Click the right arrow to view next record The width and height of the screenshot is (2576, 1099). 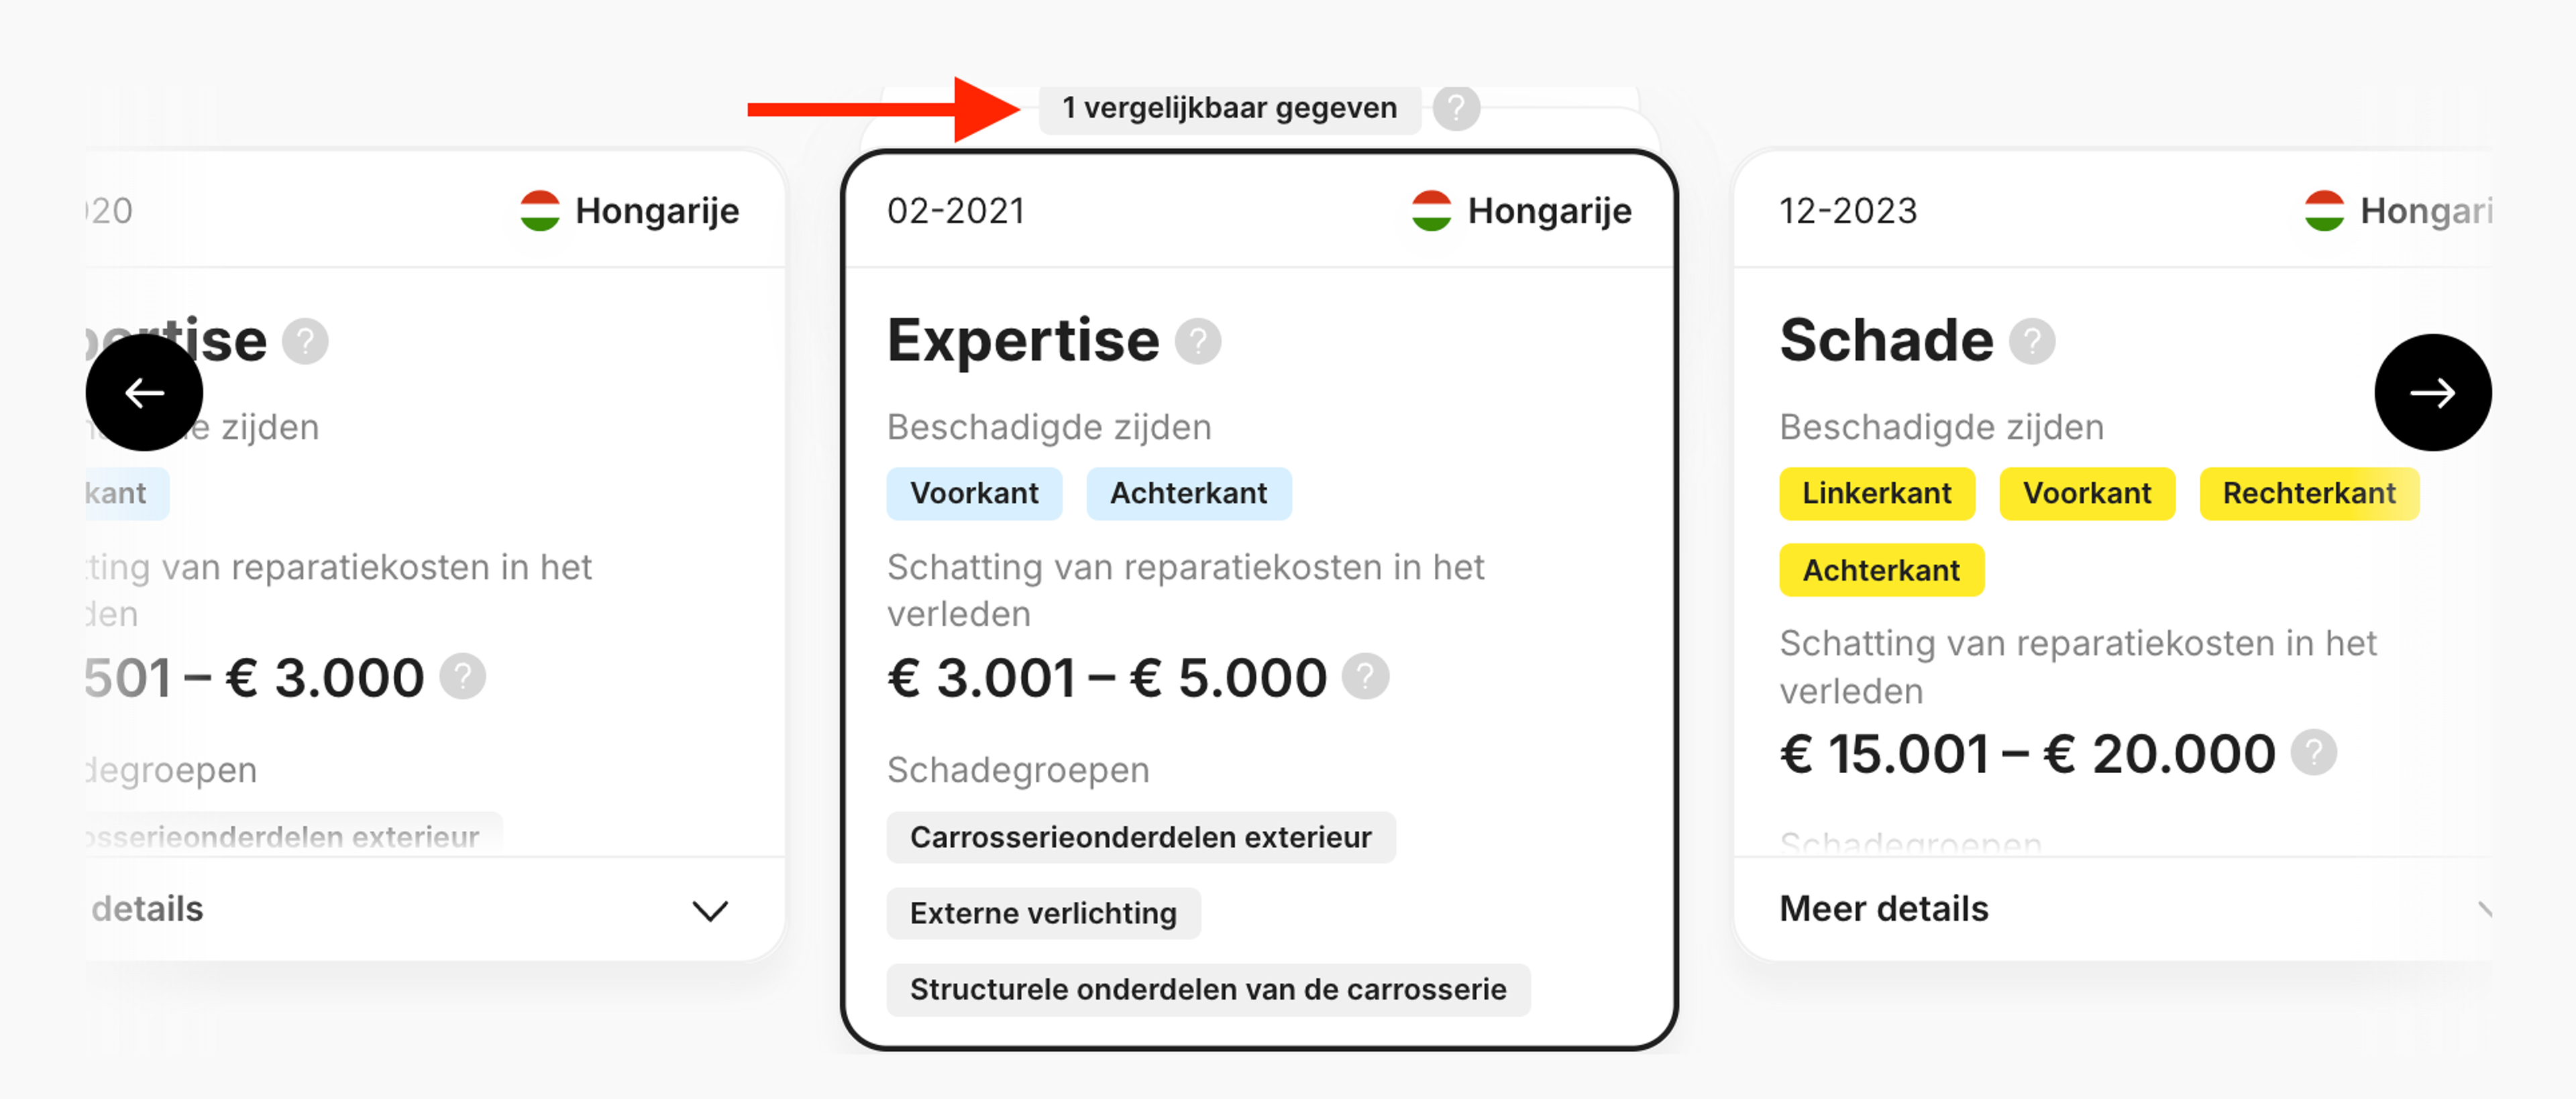click(x=2433, y=392)
